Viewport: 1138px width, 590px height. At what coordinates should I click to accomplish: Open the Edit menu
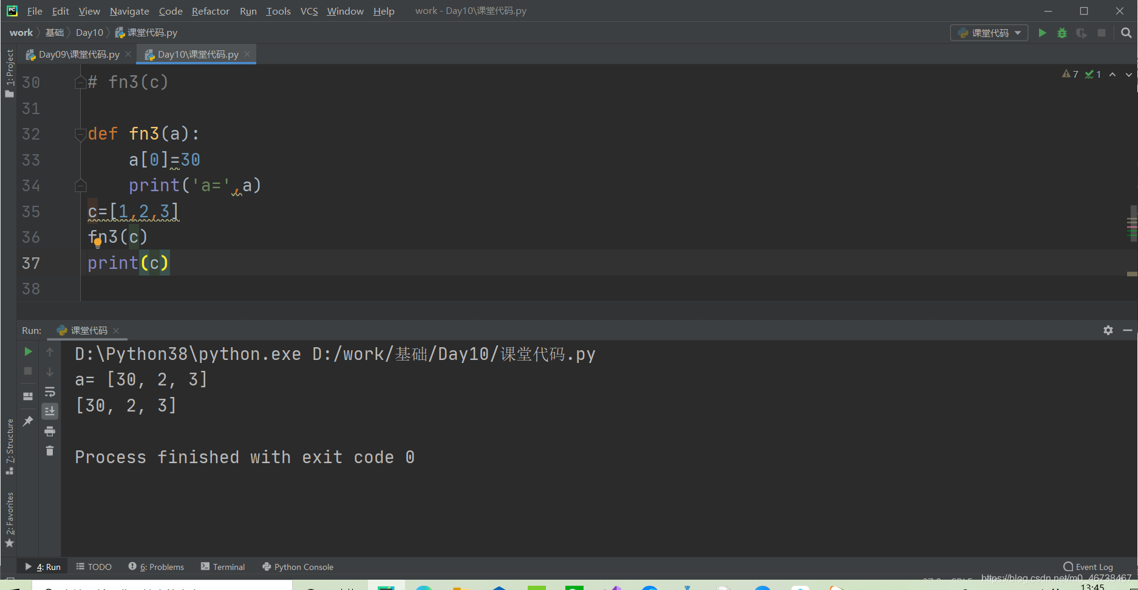(x=60, y=11)
